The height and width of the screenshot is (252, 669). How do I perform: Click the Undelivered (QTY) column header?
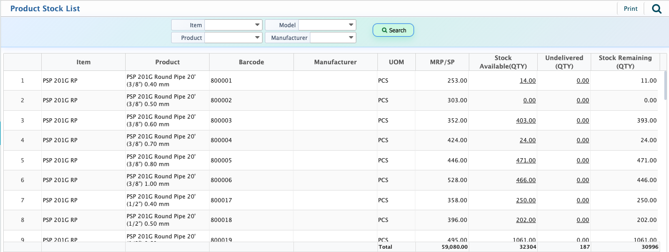point(564,62)
